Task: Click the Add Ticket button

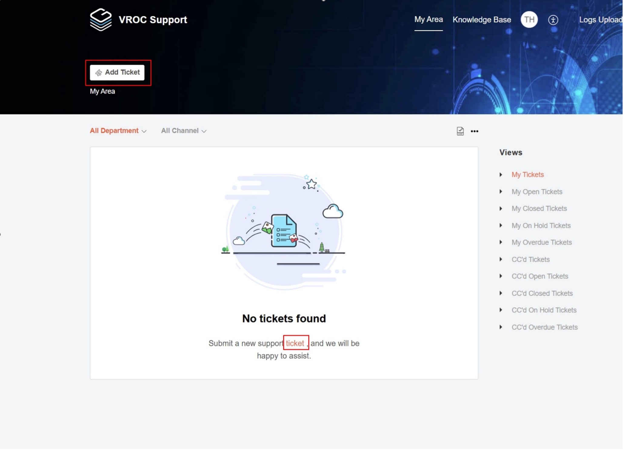Action: 117,72
